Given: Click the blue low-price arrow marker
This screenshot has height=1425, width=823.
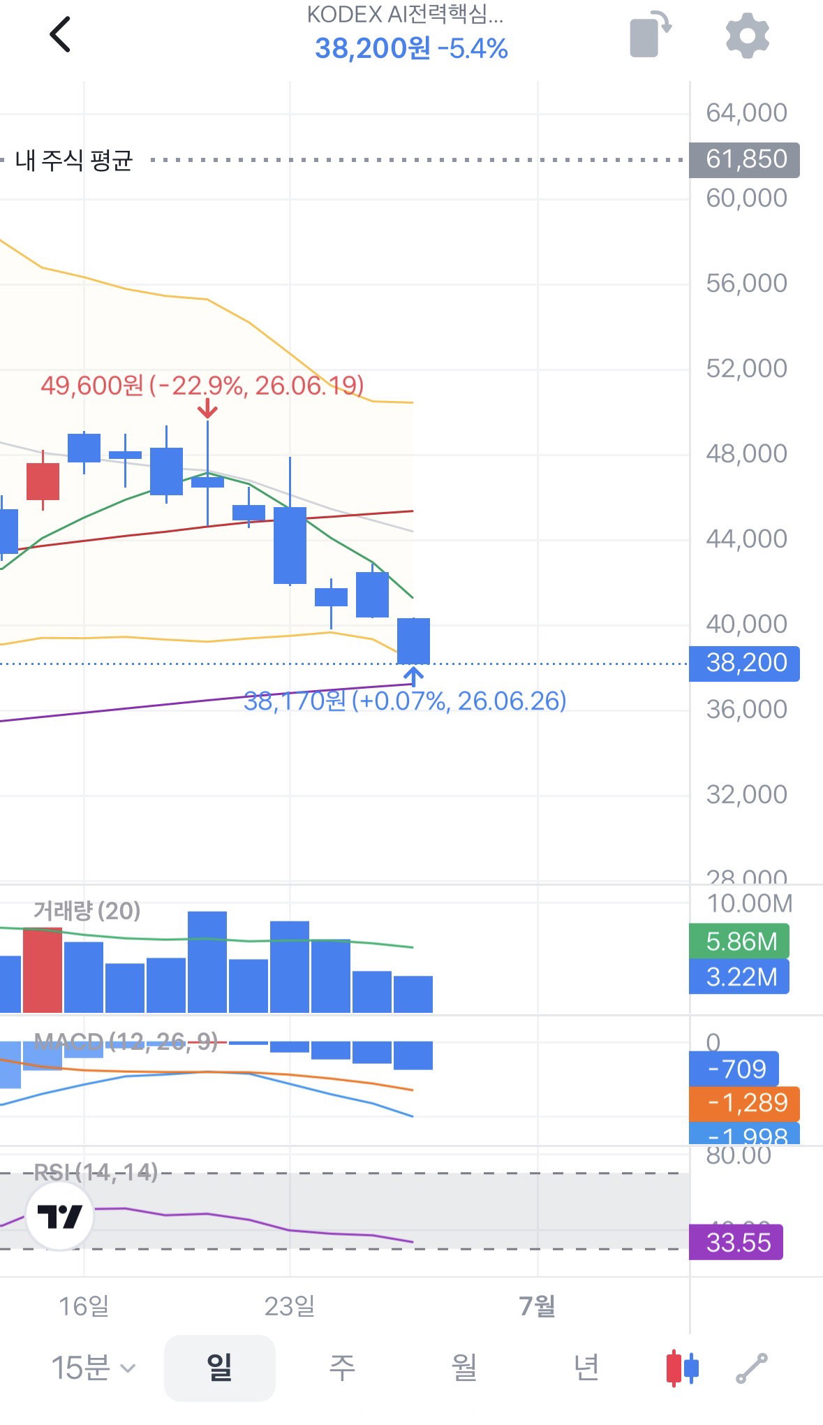Looking at the screenshot, I should click(413, 676).
